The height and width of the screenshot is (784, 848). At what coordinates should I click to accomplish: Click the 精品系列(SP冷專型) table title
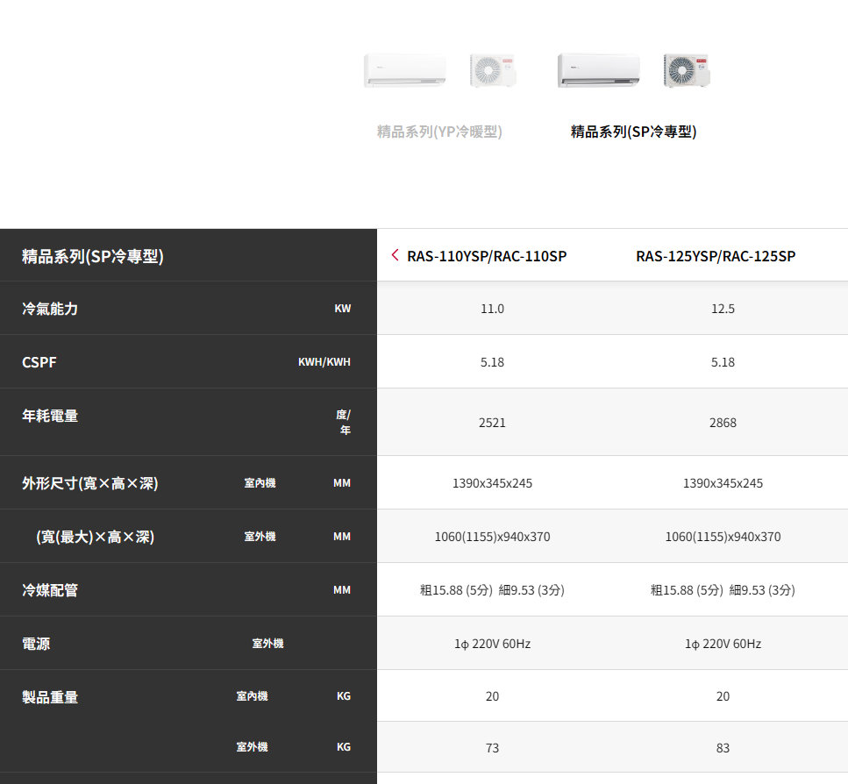(93, 256)
